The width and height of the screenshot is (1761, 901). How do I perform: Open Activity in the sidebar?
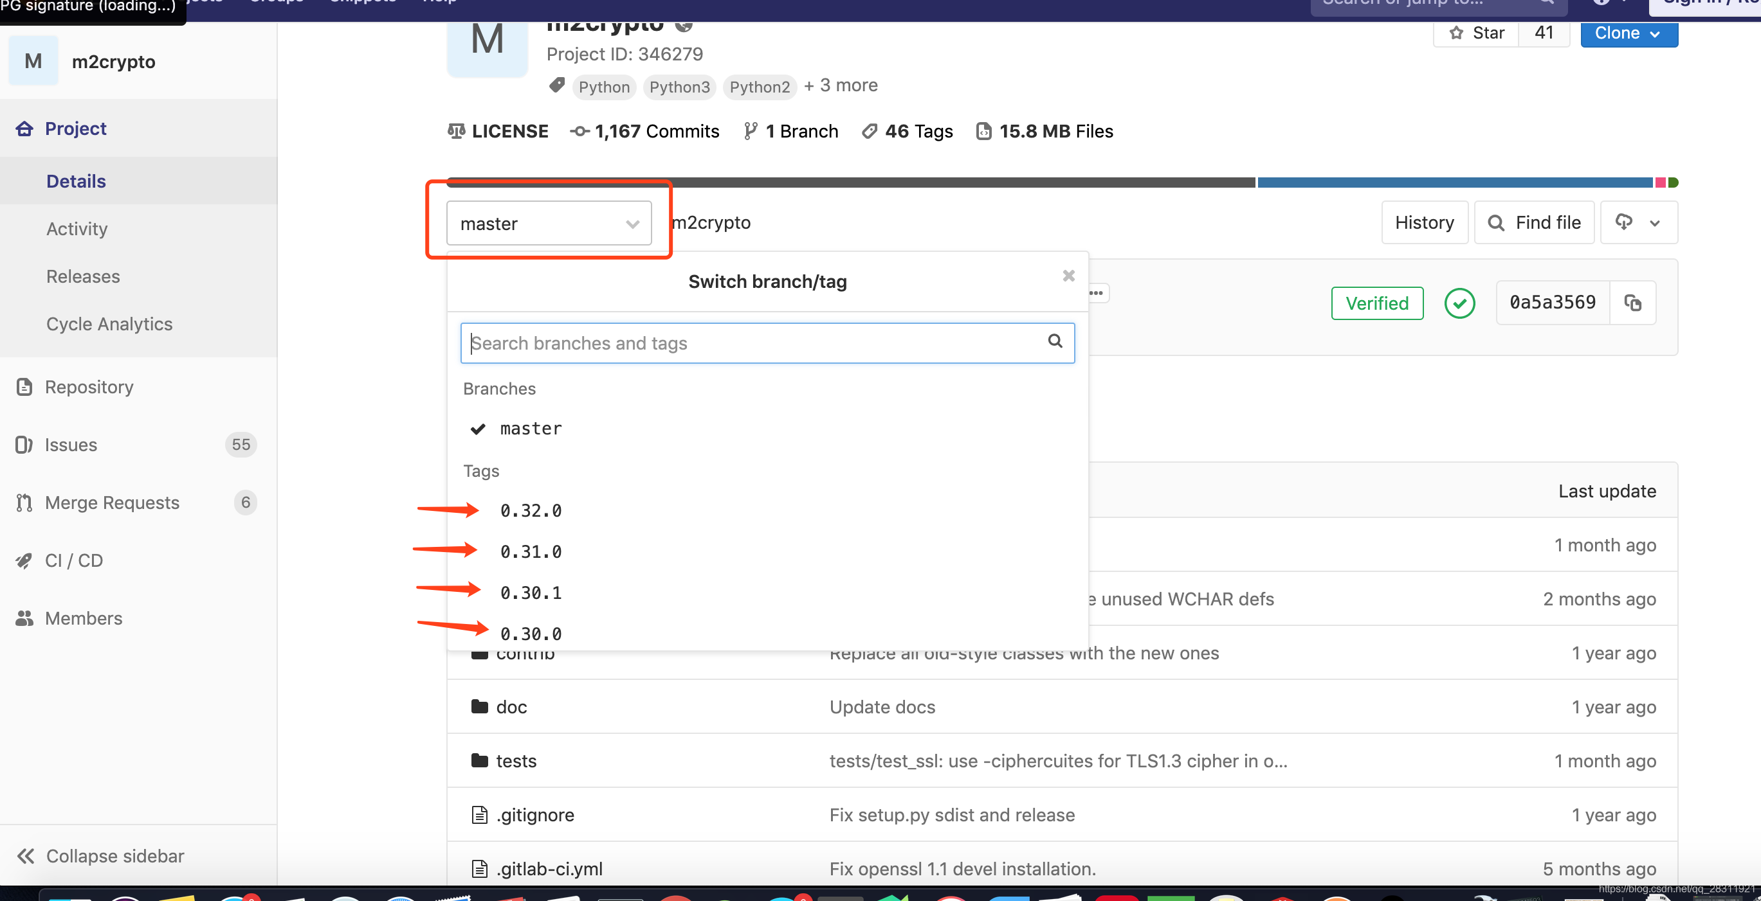pos(77,229)
